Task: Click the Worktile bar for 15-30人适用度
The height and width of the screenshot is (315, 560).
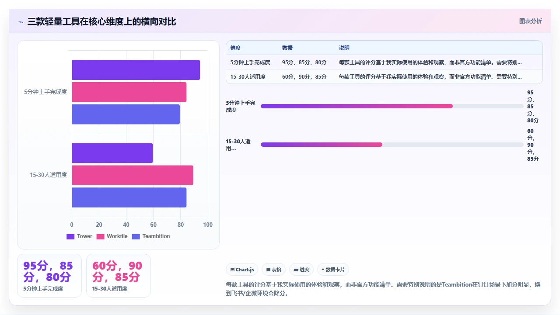Action: [132, 175]
